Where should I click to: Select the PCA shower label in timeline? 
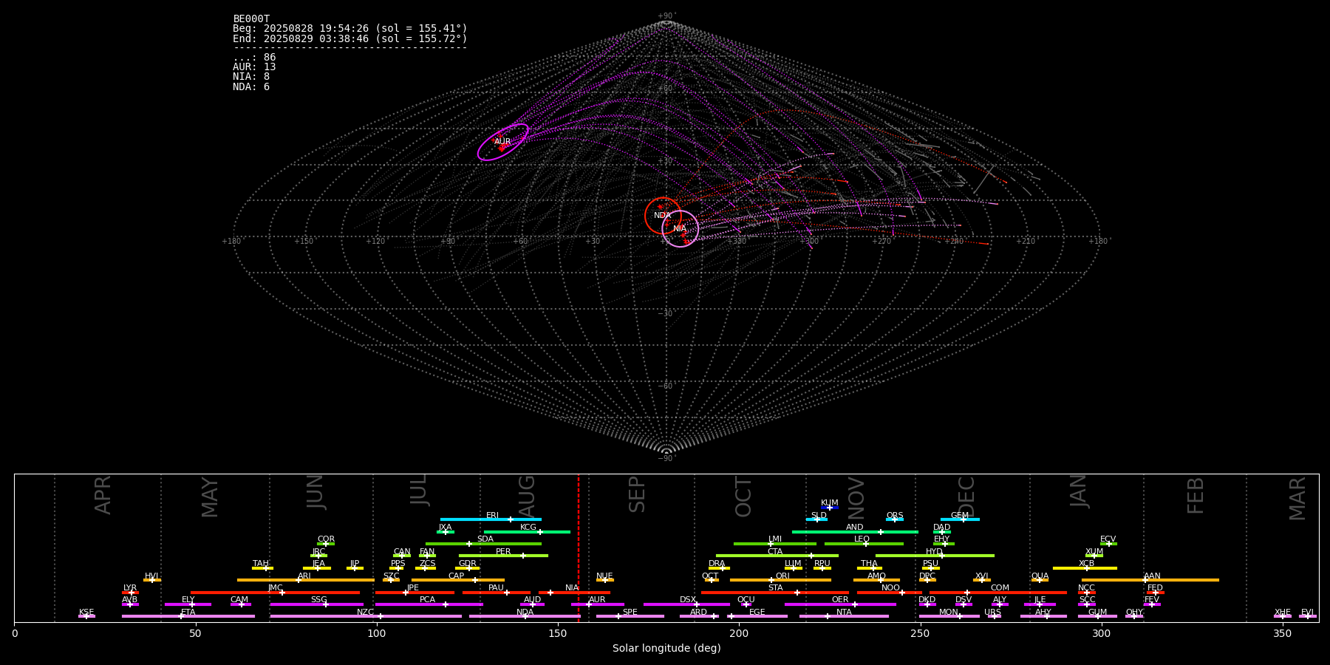428,600
